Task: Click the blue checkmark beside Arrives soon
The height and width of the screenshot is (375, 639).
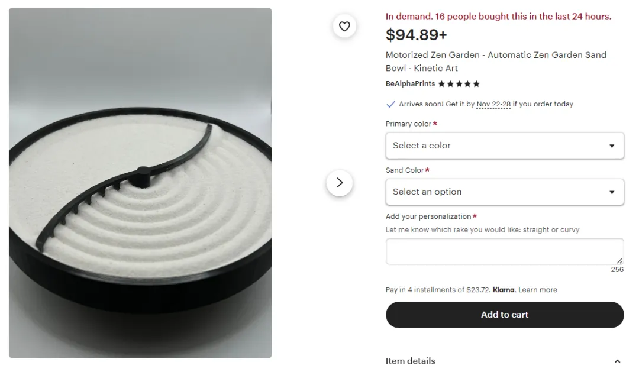Action: pos(390,104)
